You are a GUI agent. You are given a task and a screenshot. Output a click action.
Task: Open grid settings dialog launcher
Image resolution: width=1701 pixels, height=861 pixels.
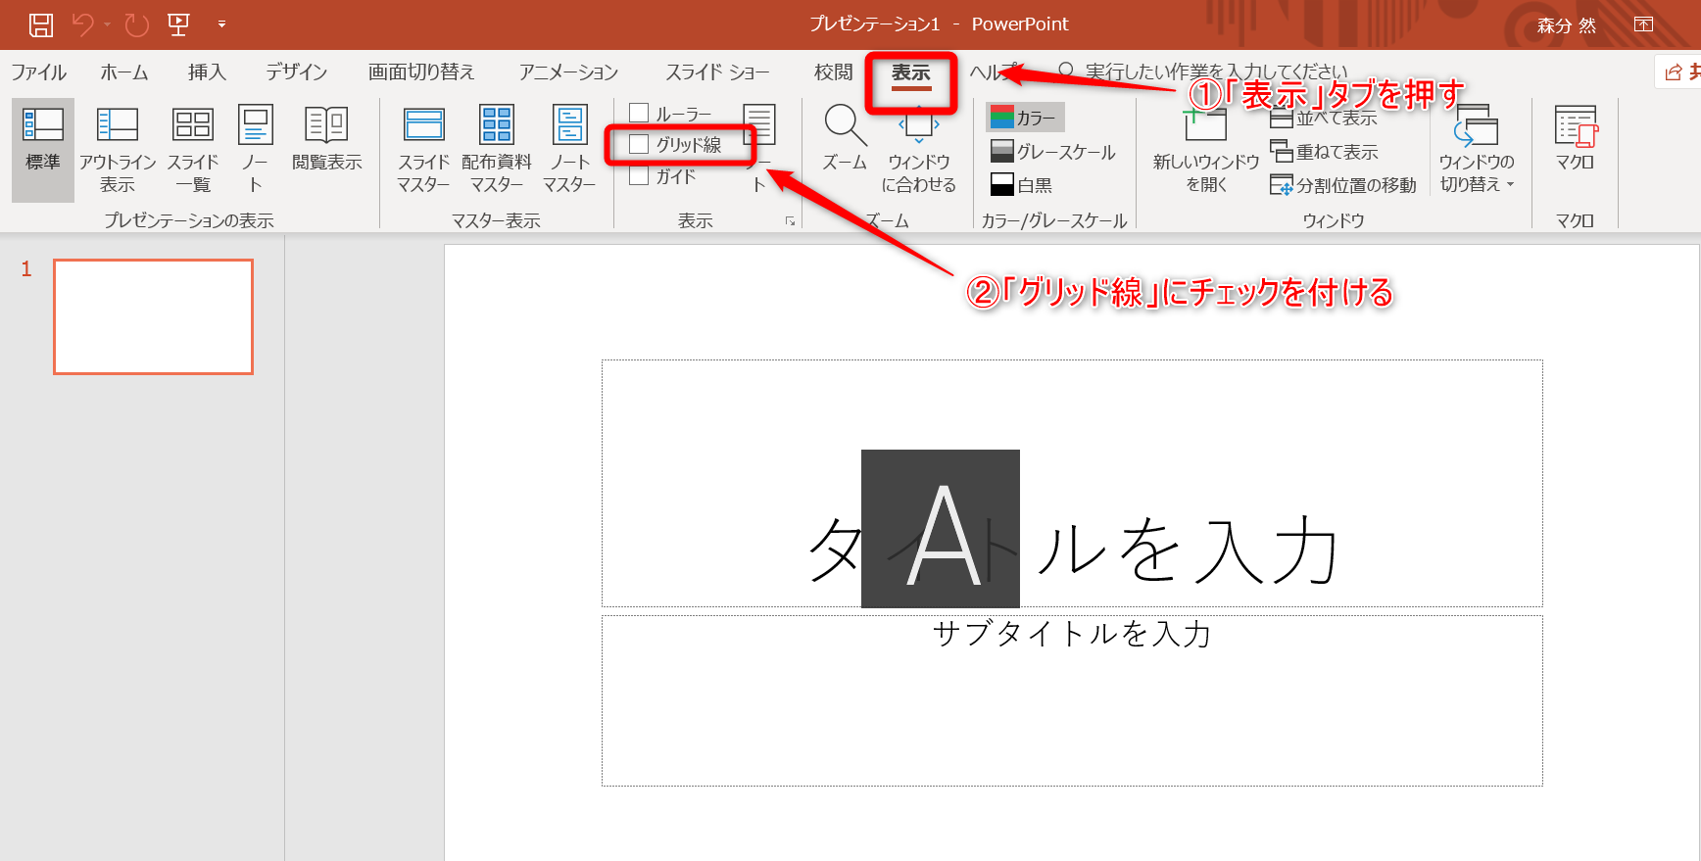pyautogui.click(x=790, y=221)
